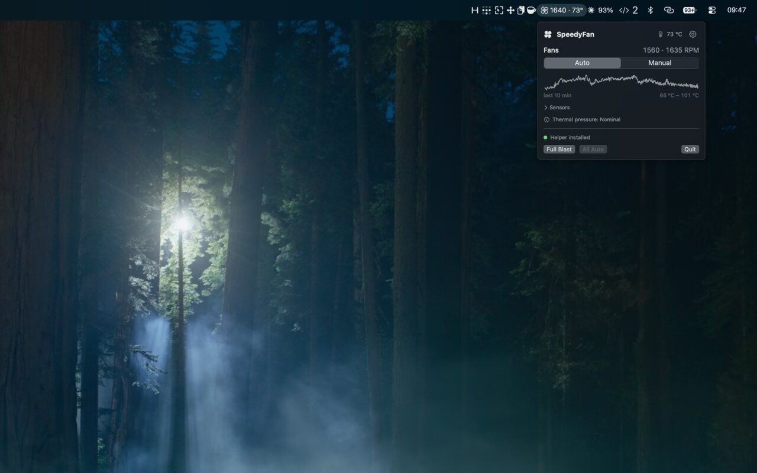Click the SpeedyFan title text
This screenshot has height=473, width=757.
[x=575, y=34]
